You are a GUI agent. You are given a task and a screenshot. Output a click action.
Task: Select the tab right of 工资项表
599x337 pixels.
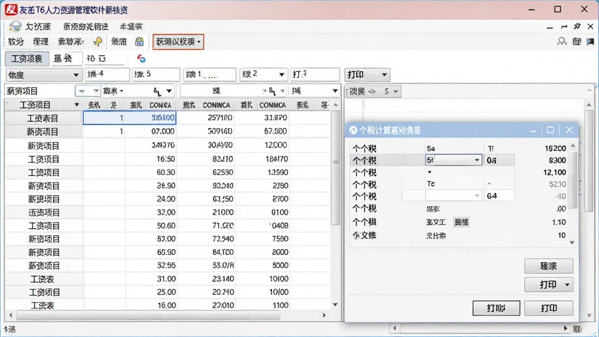[x=67, y=59]
